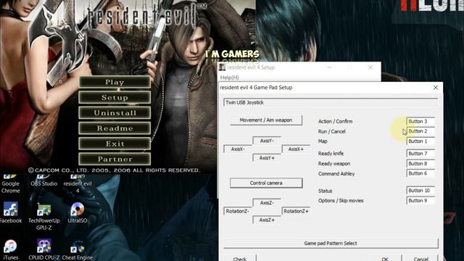Click the AxisY+ movement button
The image size is (464, 261).
coord(267,158)
